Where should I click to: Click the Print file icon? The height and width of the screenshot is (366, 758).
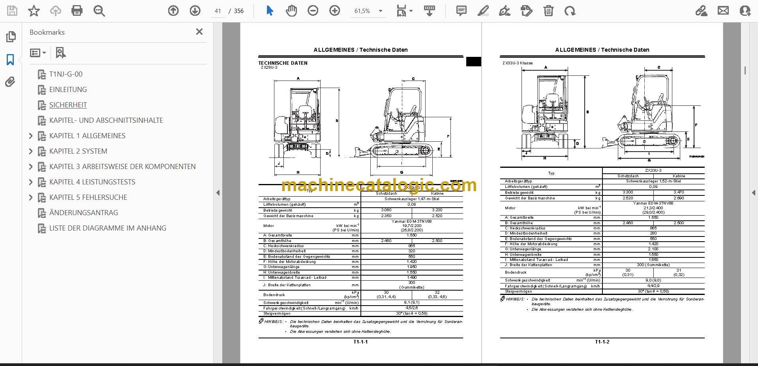[77, 11]
